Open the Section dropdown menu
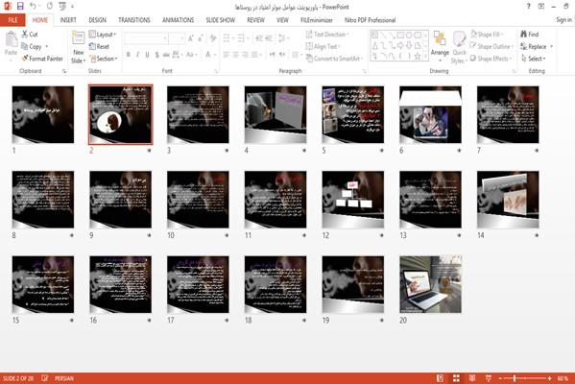Screen dimensions: 575x384 [x=104, y=59]
